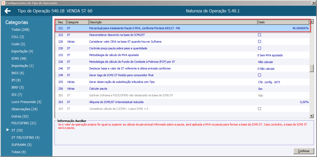Select category INSS (6)
Viewport: 317px width, 157px height.
(18, 73)
